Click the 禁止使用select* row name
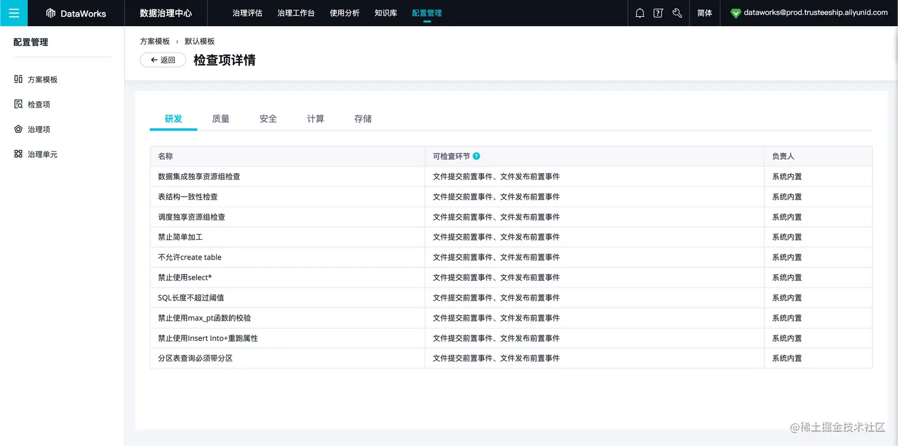Viewport: 898px width, 446px height. 185,277
